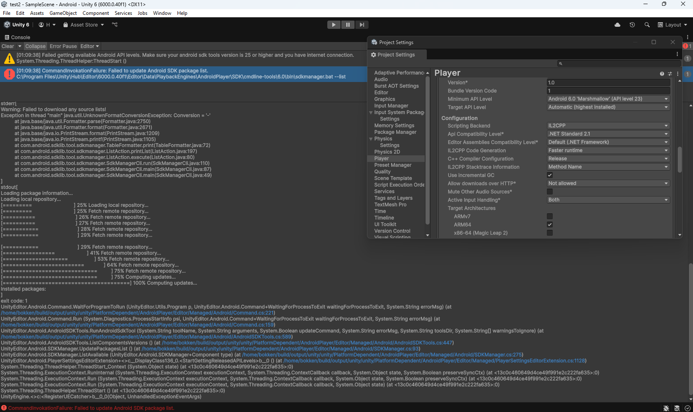This screenshot has height=412, width=693.
Task: Click the Unity 6 logo button
Action: pos(17,25)
